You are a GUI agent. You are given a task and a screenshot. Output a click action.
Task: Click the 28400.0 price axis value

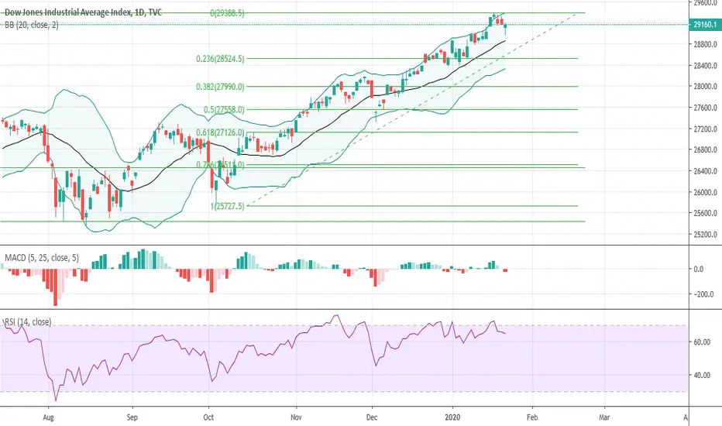(706, 66)
